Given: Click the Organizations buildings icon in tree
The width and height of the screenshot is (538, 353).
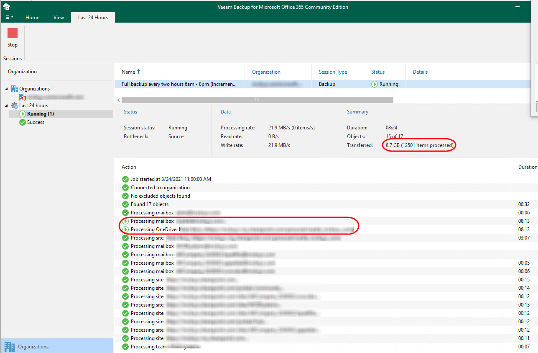Looking at the screenshot, I should click(15, 89).
